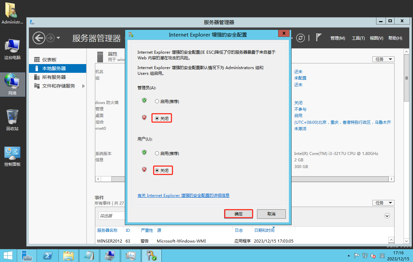The height and width of the screenshot is (262, 413).
Task: Select 启用(推荐) for users (用户)
Action: click(x=167, y=153)
